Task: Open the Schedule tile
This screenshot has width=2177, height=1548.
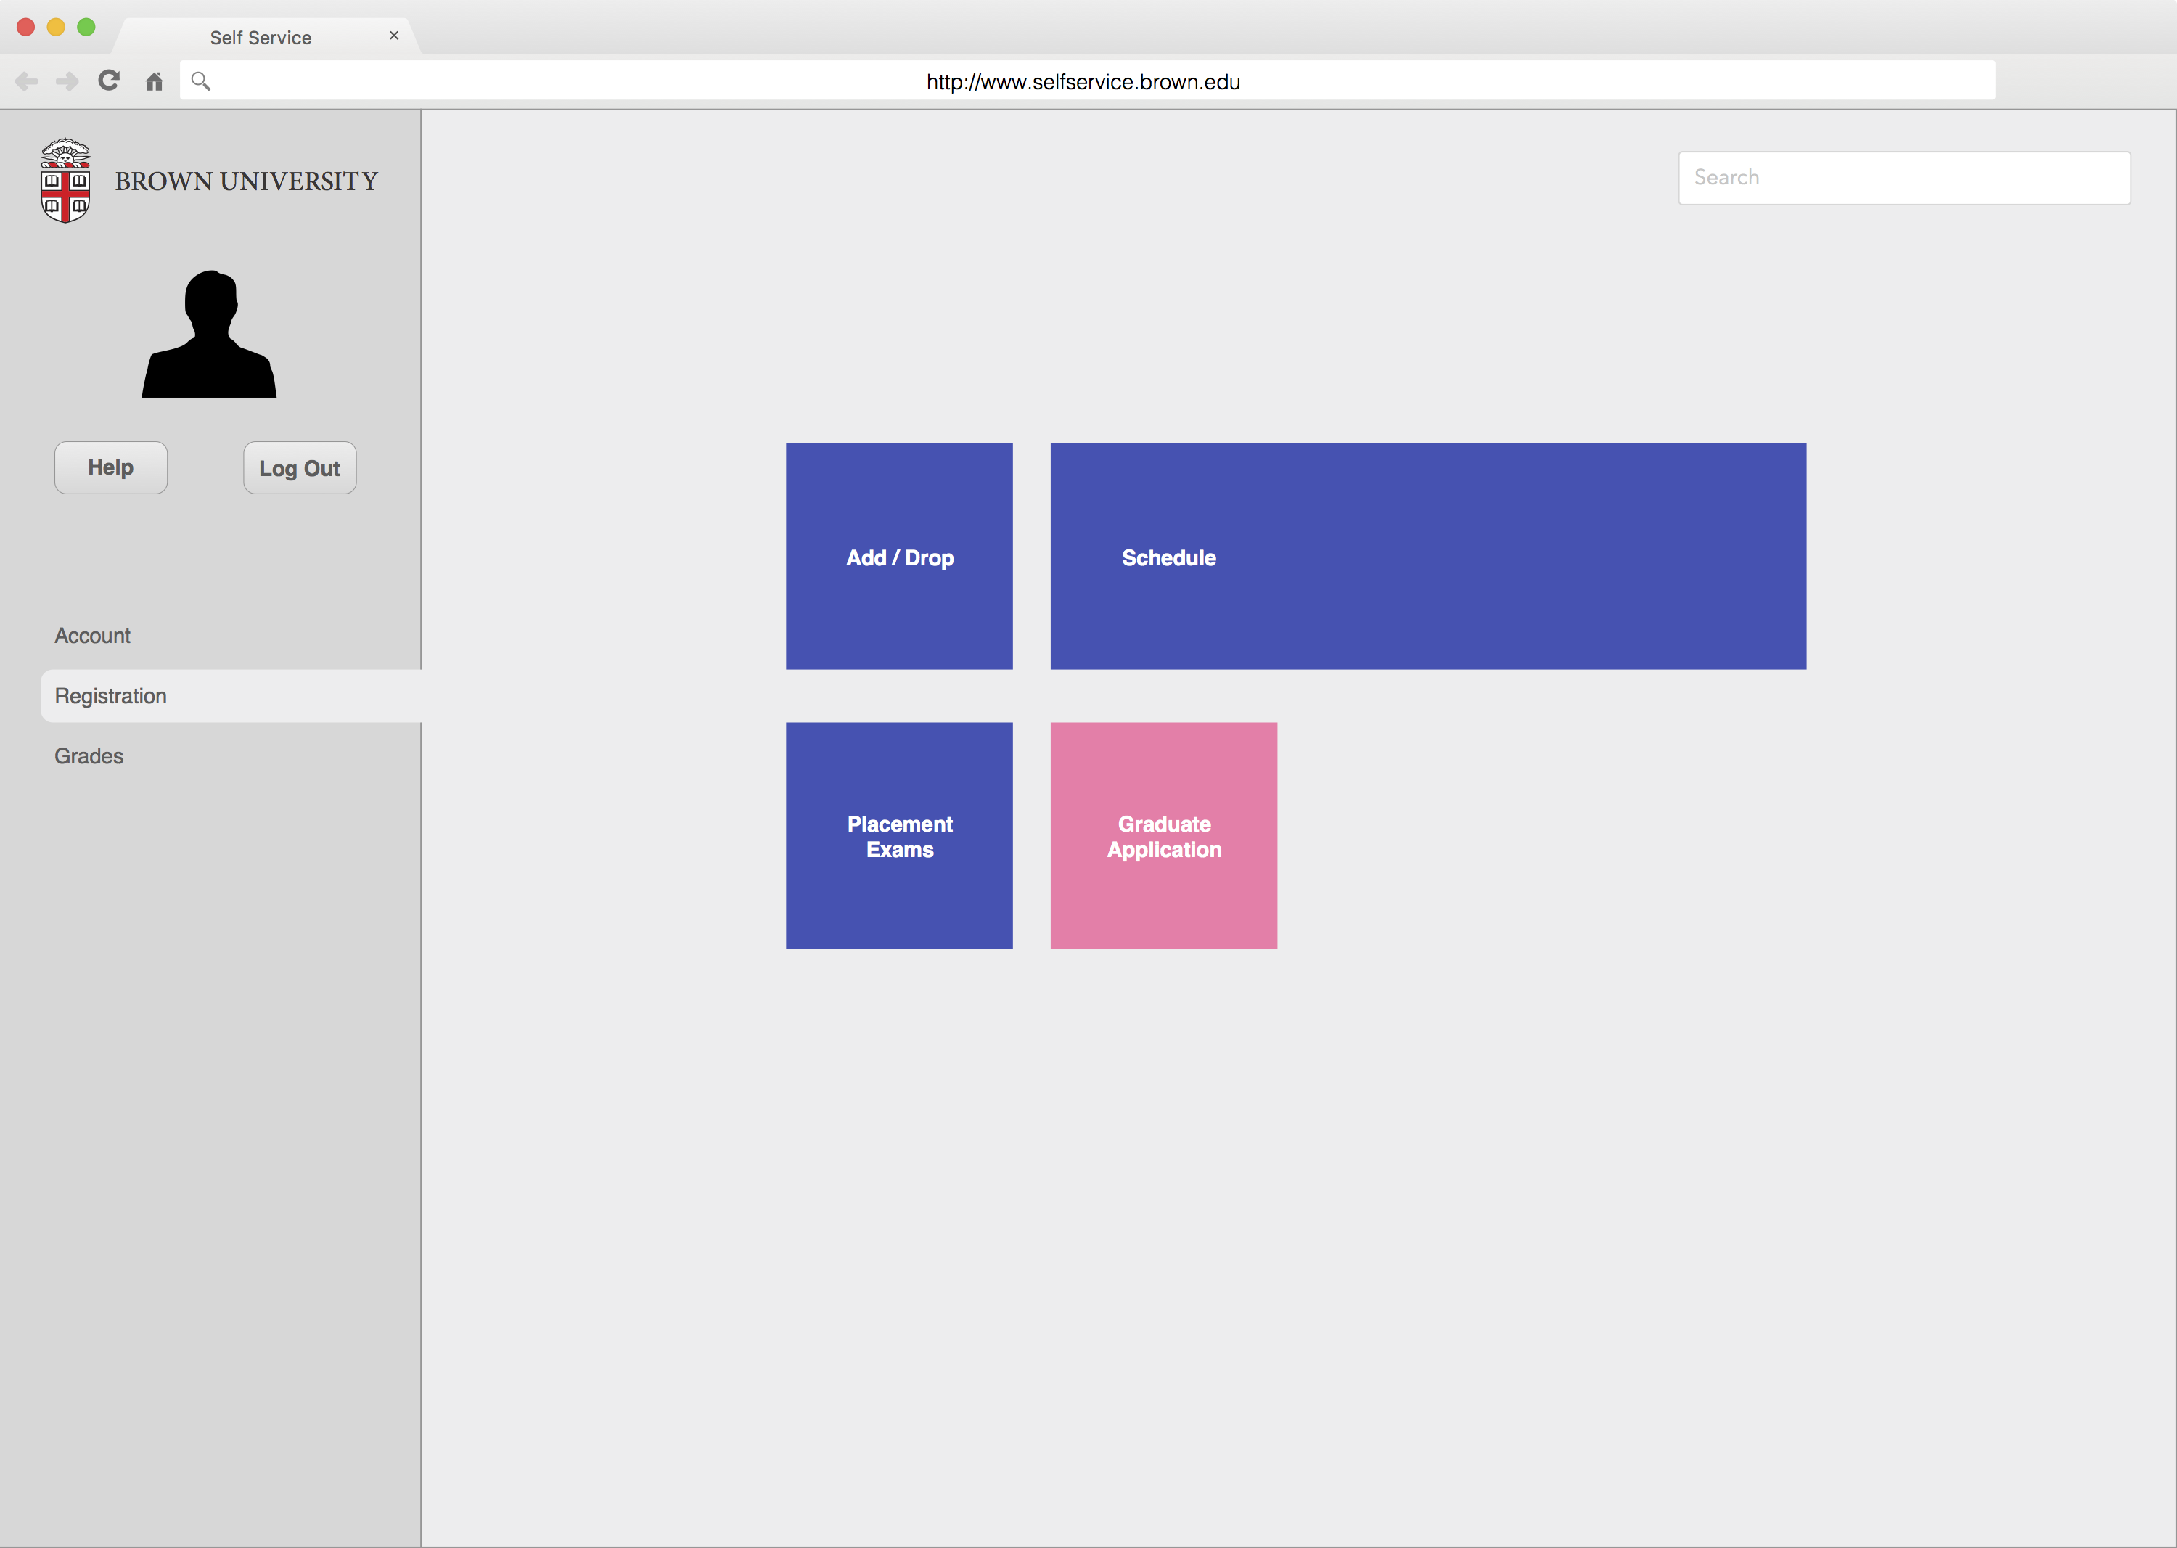Action: [x=1428, y=556]
